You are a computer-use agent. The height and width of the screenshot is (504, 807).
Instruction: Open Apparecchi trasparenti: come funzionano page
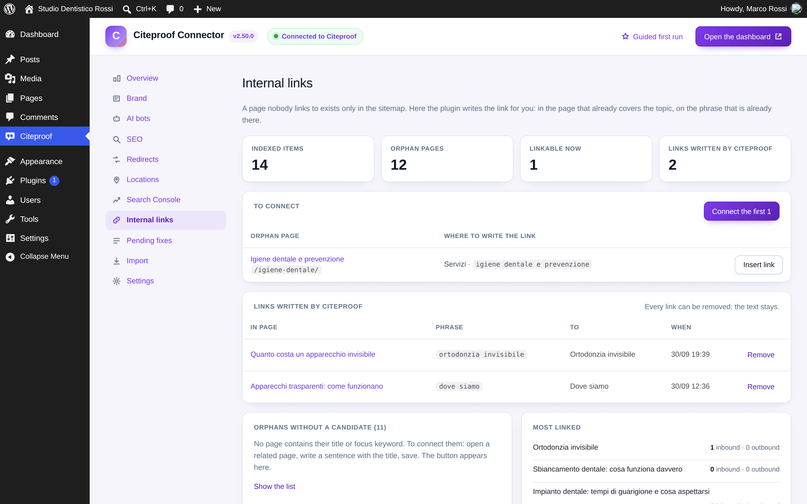(316, 386)
